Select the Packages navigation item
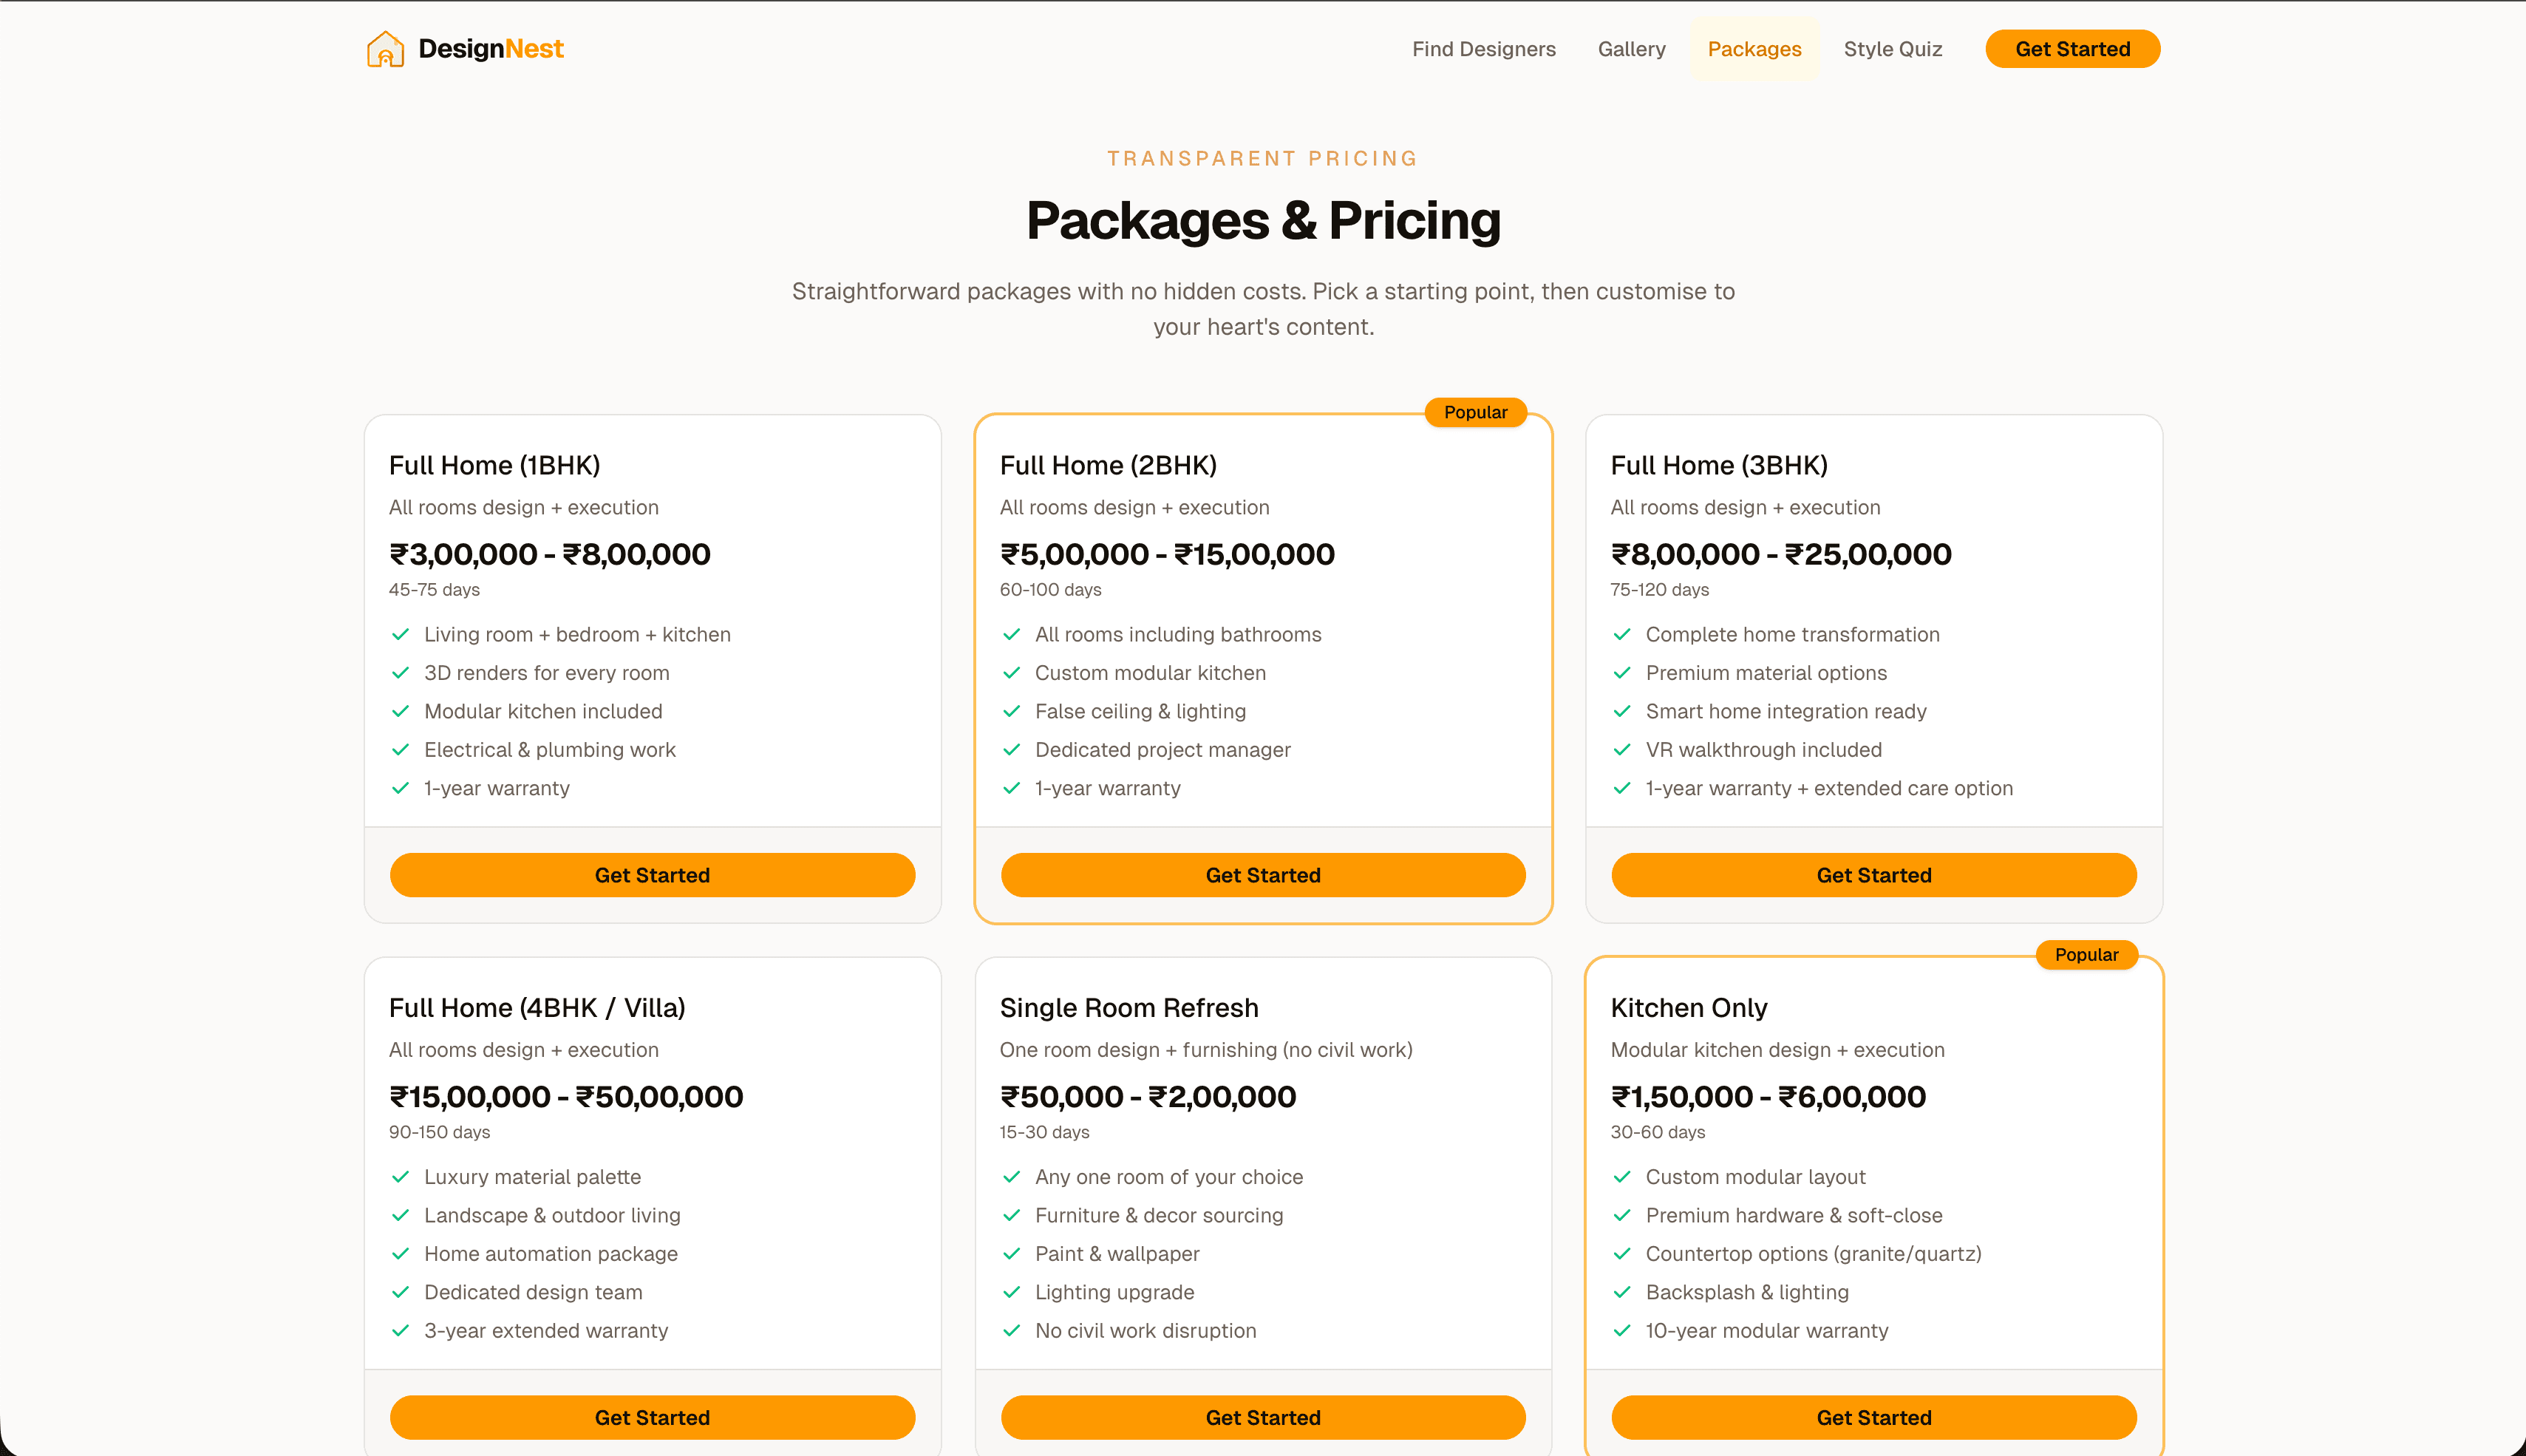Viewport: 2526px width, 1456px height. [1754, 48]
